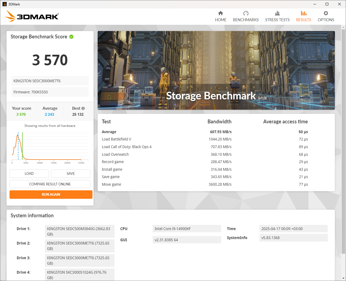The image size is (346, 281).
Task: Click the Bandwidth column header
Action: pos(220,122)
